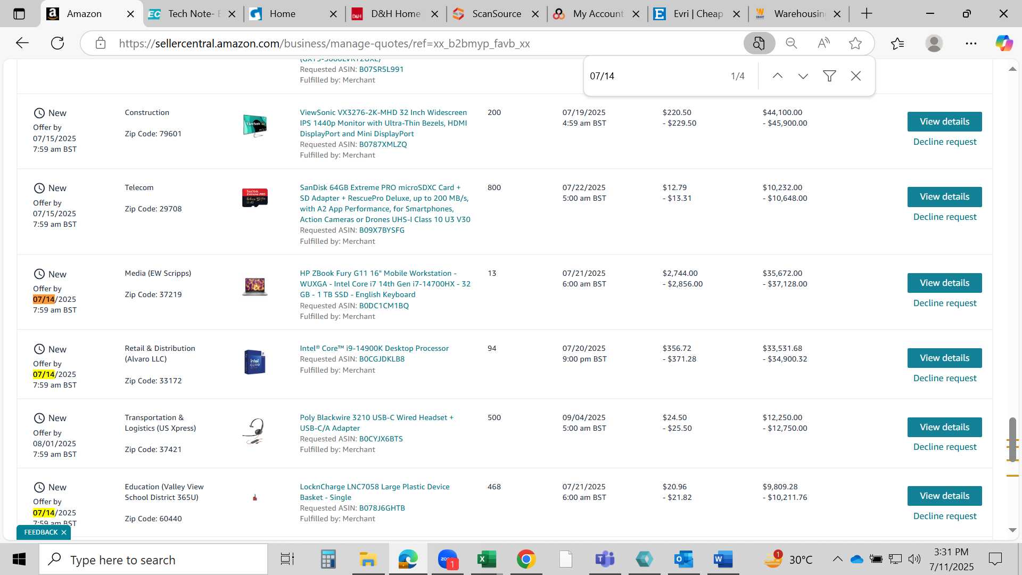
Task: Open ViewSonic VX3276-2K-MHD product link
Action: [383, 123]
